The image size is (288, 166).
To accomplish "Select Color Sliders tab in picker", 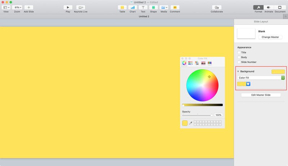I will point(190,63).
